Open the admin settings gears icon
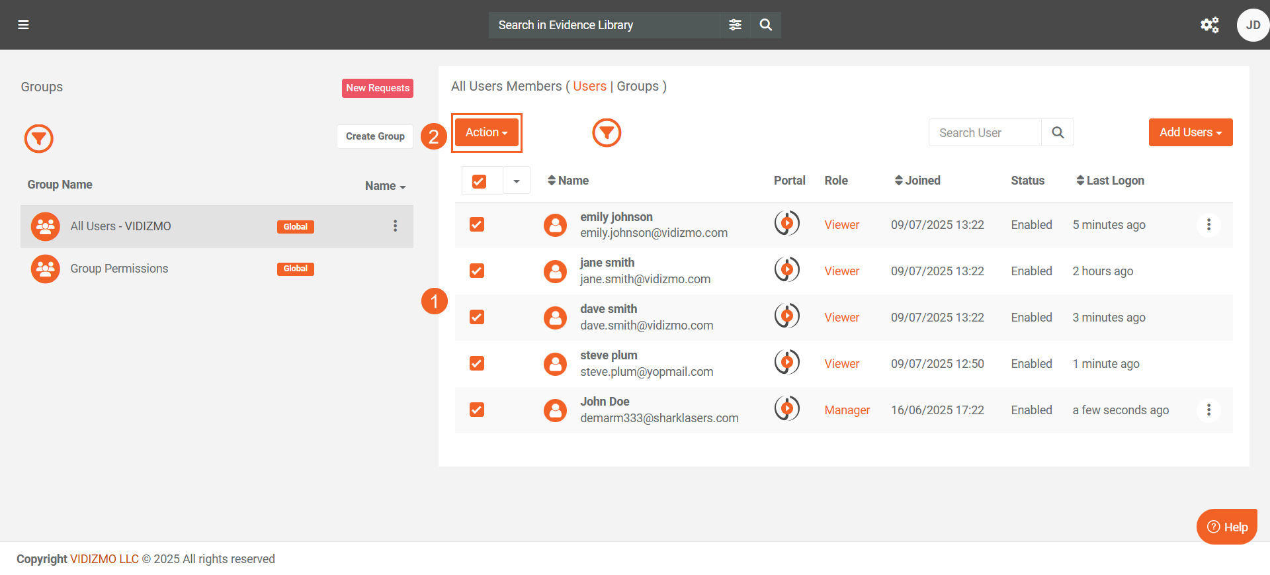The image size is (1270, 575). [x=1209, y=25]
